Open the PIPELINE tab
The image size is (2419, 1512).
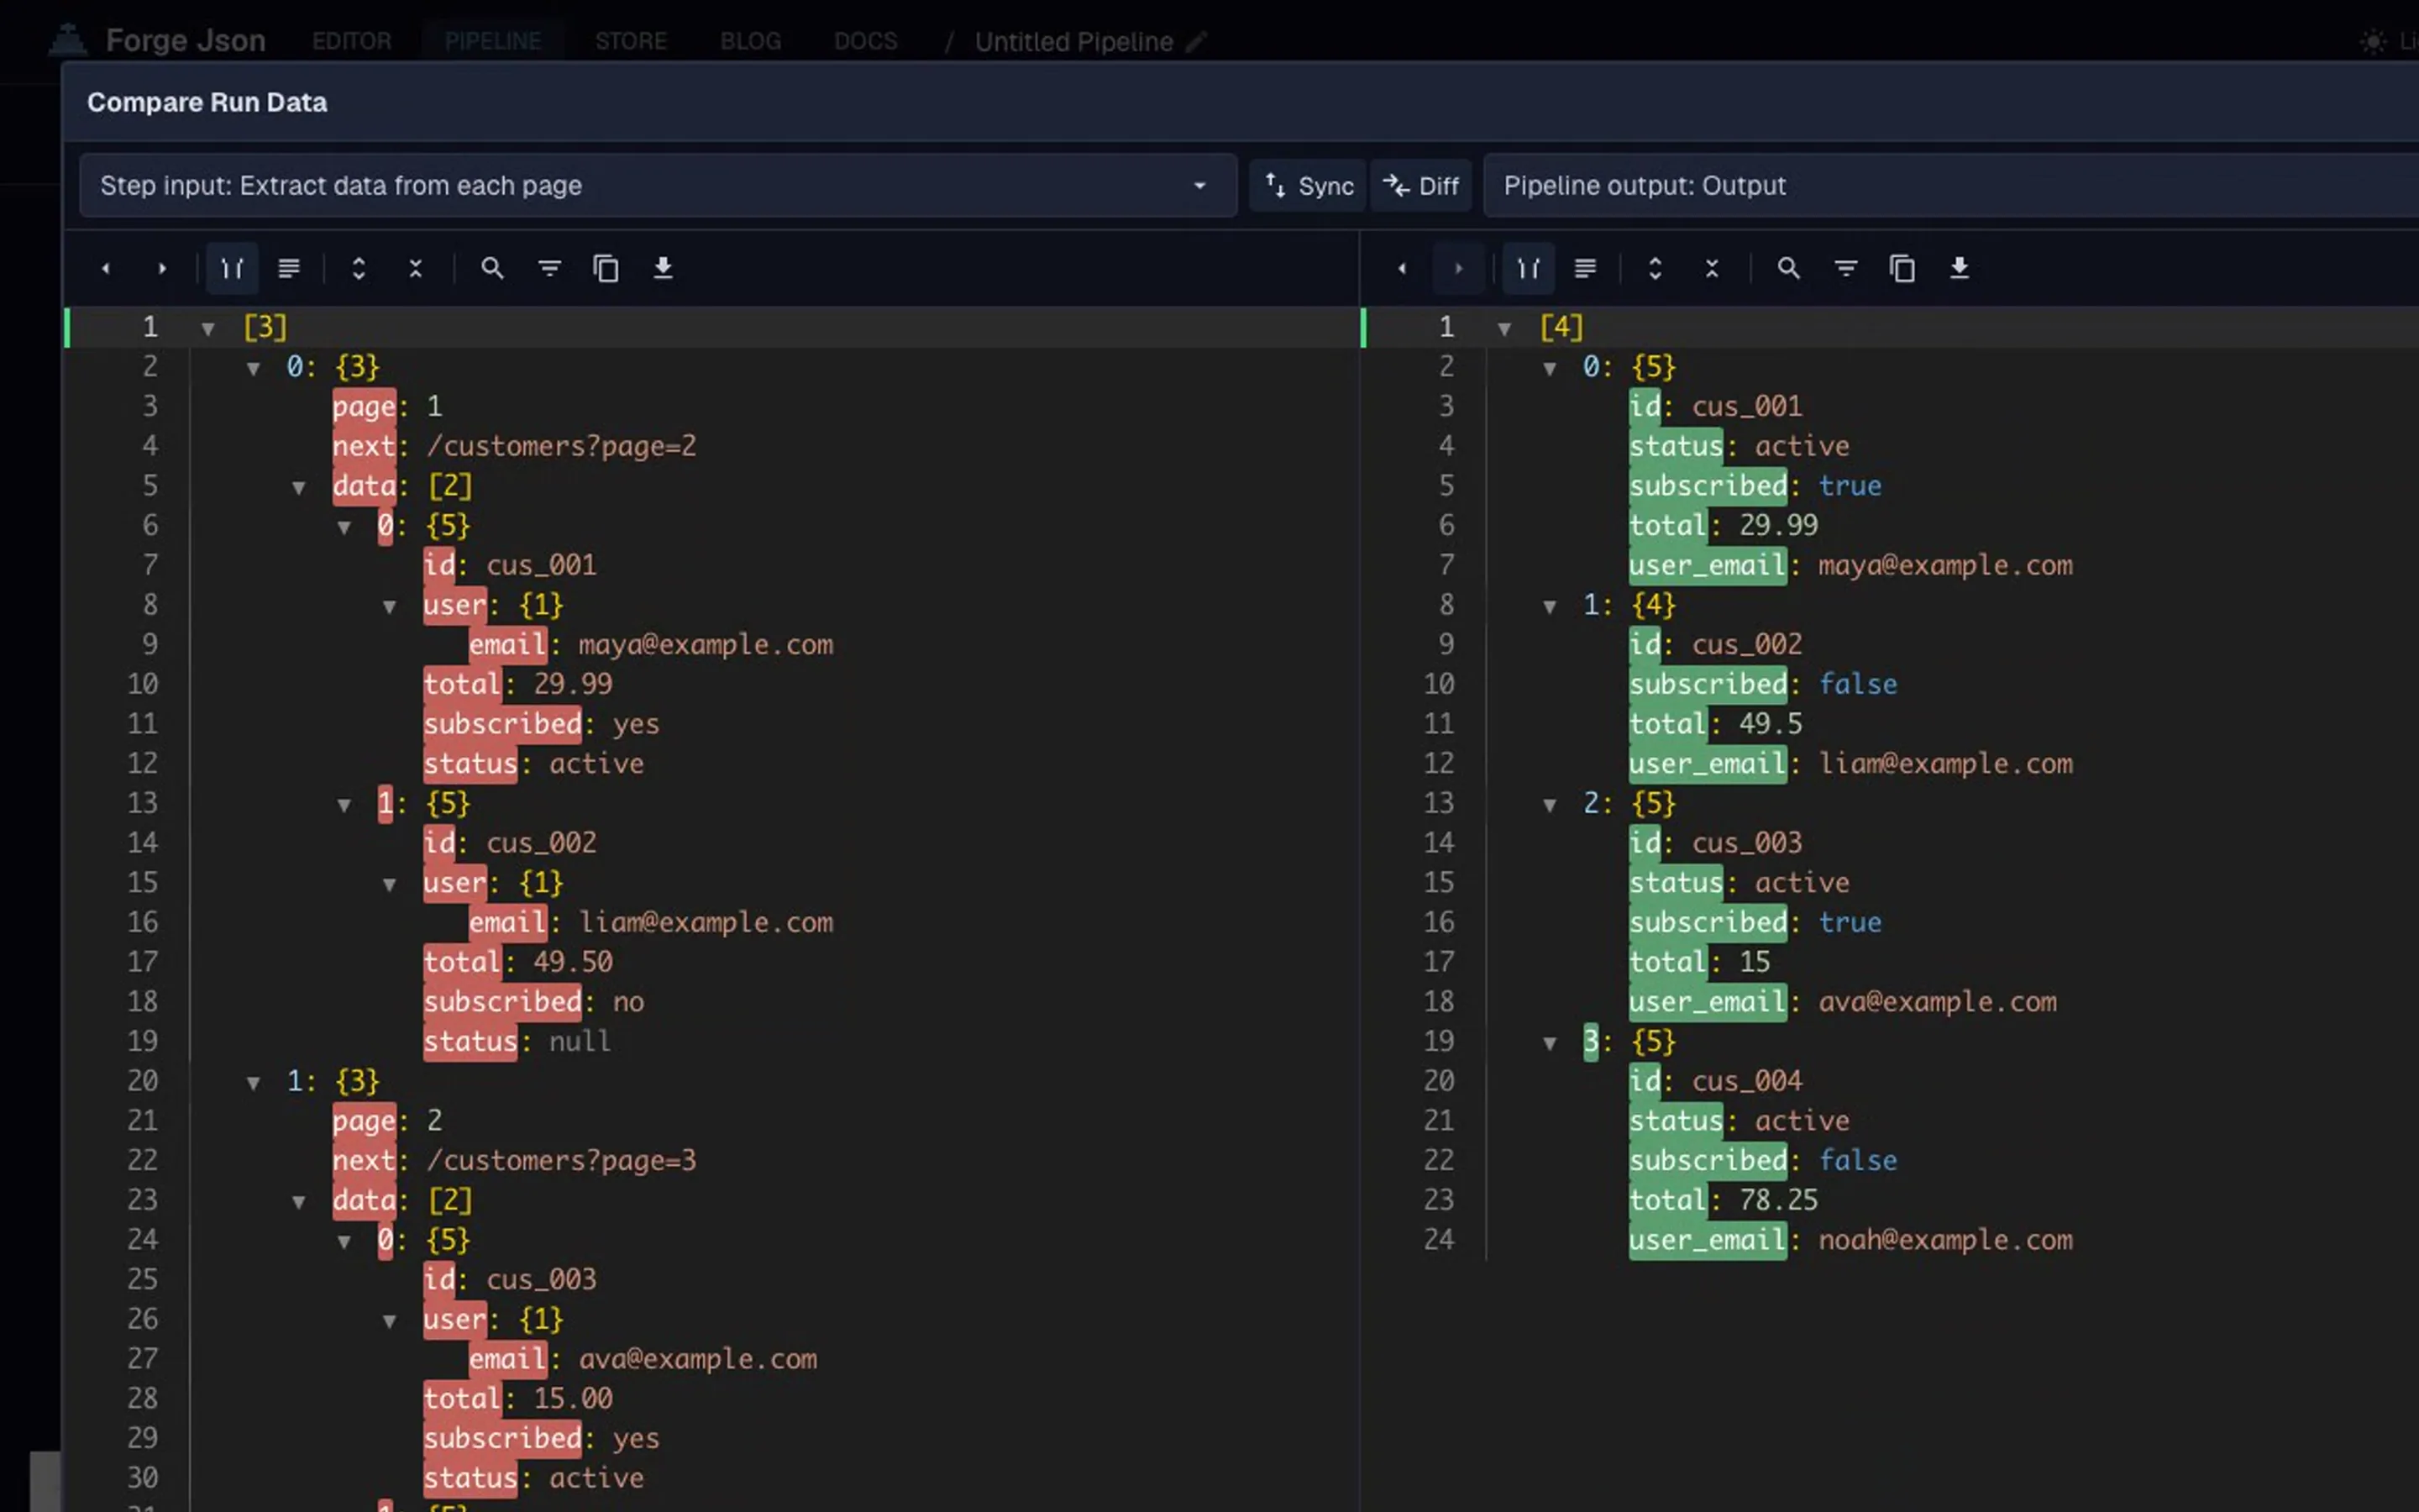point(493,41)
